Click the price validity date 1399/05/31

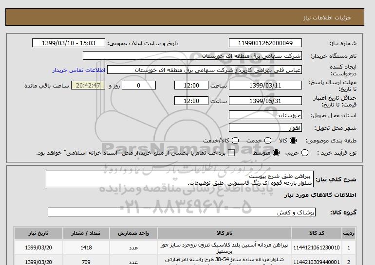pyautogui.click(x=265, y=101)
